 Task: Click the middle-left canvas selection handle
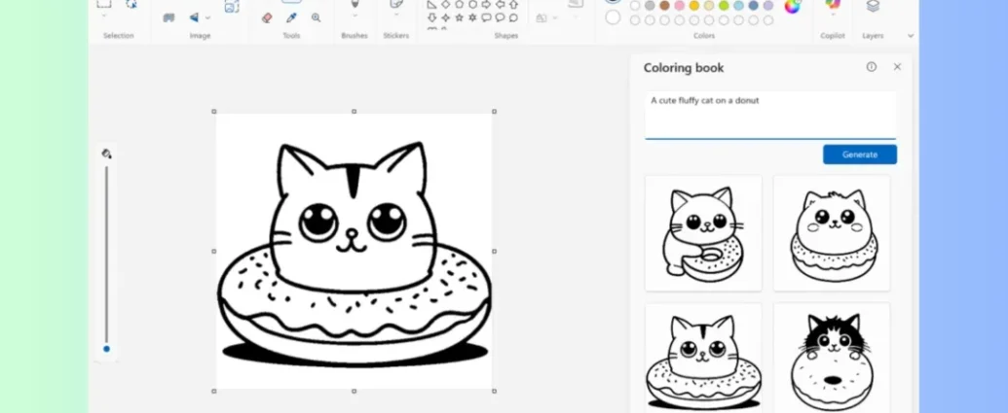coord(214,252)
